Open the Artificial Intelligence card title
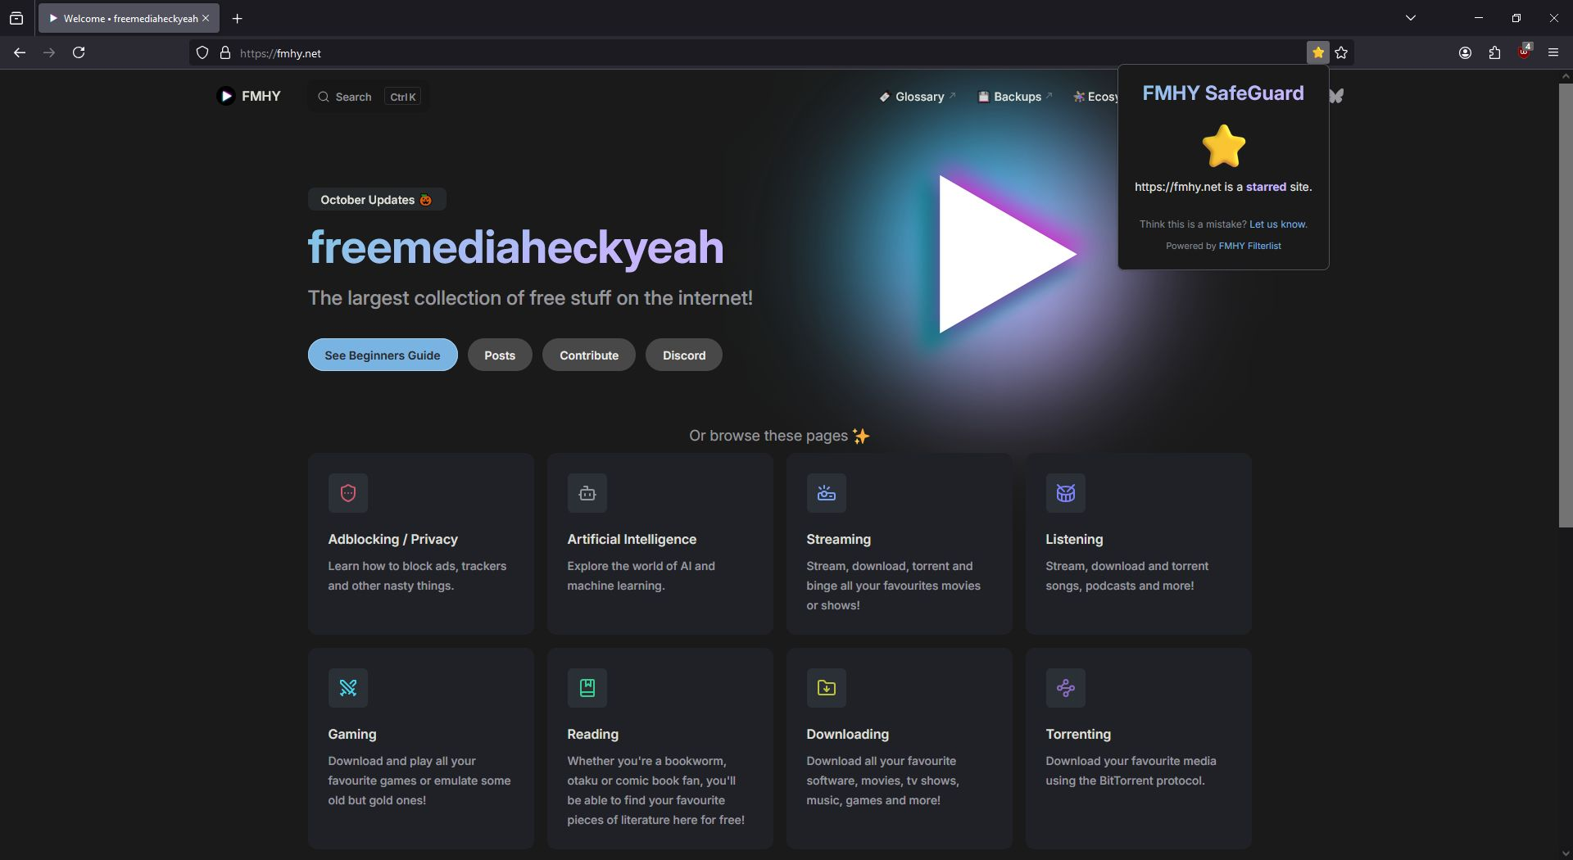Screen dimensions: 1573x860 pyautogui.click(x=632, y=539)
